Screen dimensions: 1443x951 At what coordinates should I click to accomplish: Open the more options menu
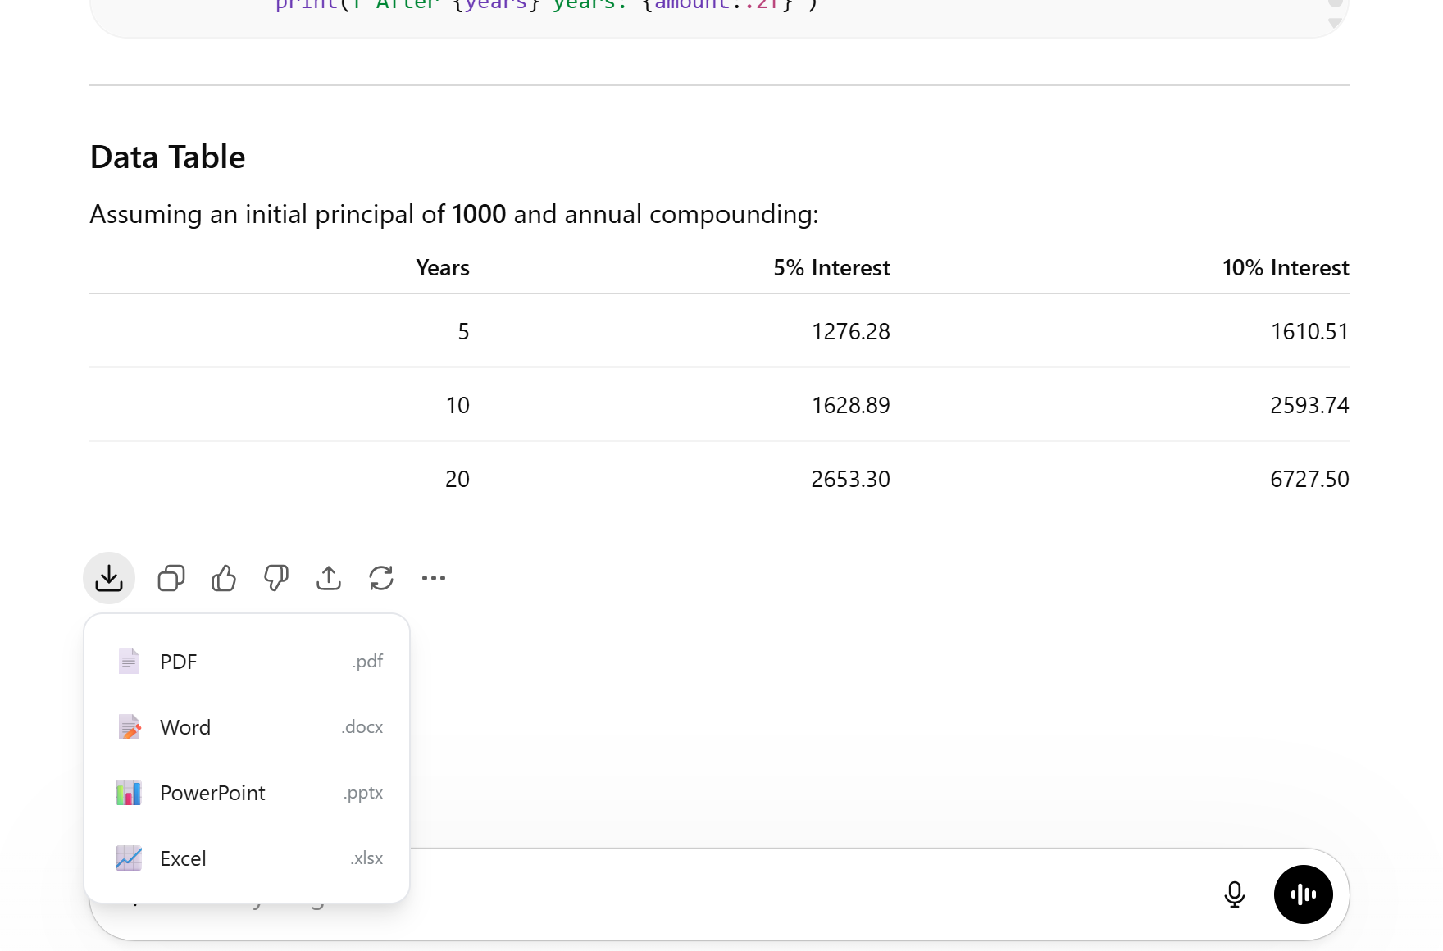click(x=433, y=578)
